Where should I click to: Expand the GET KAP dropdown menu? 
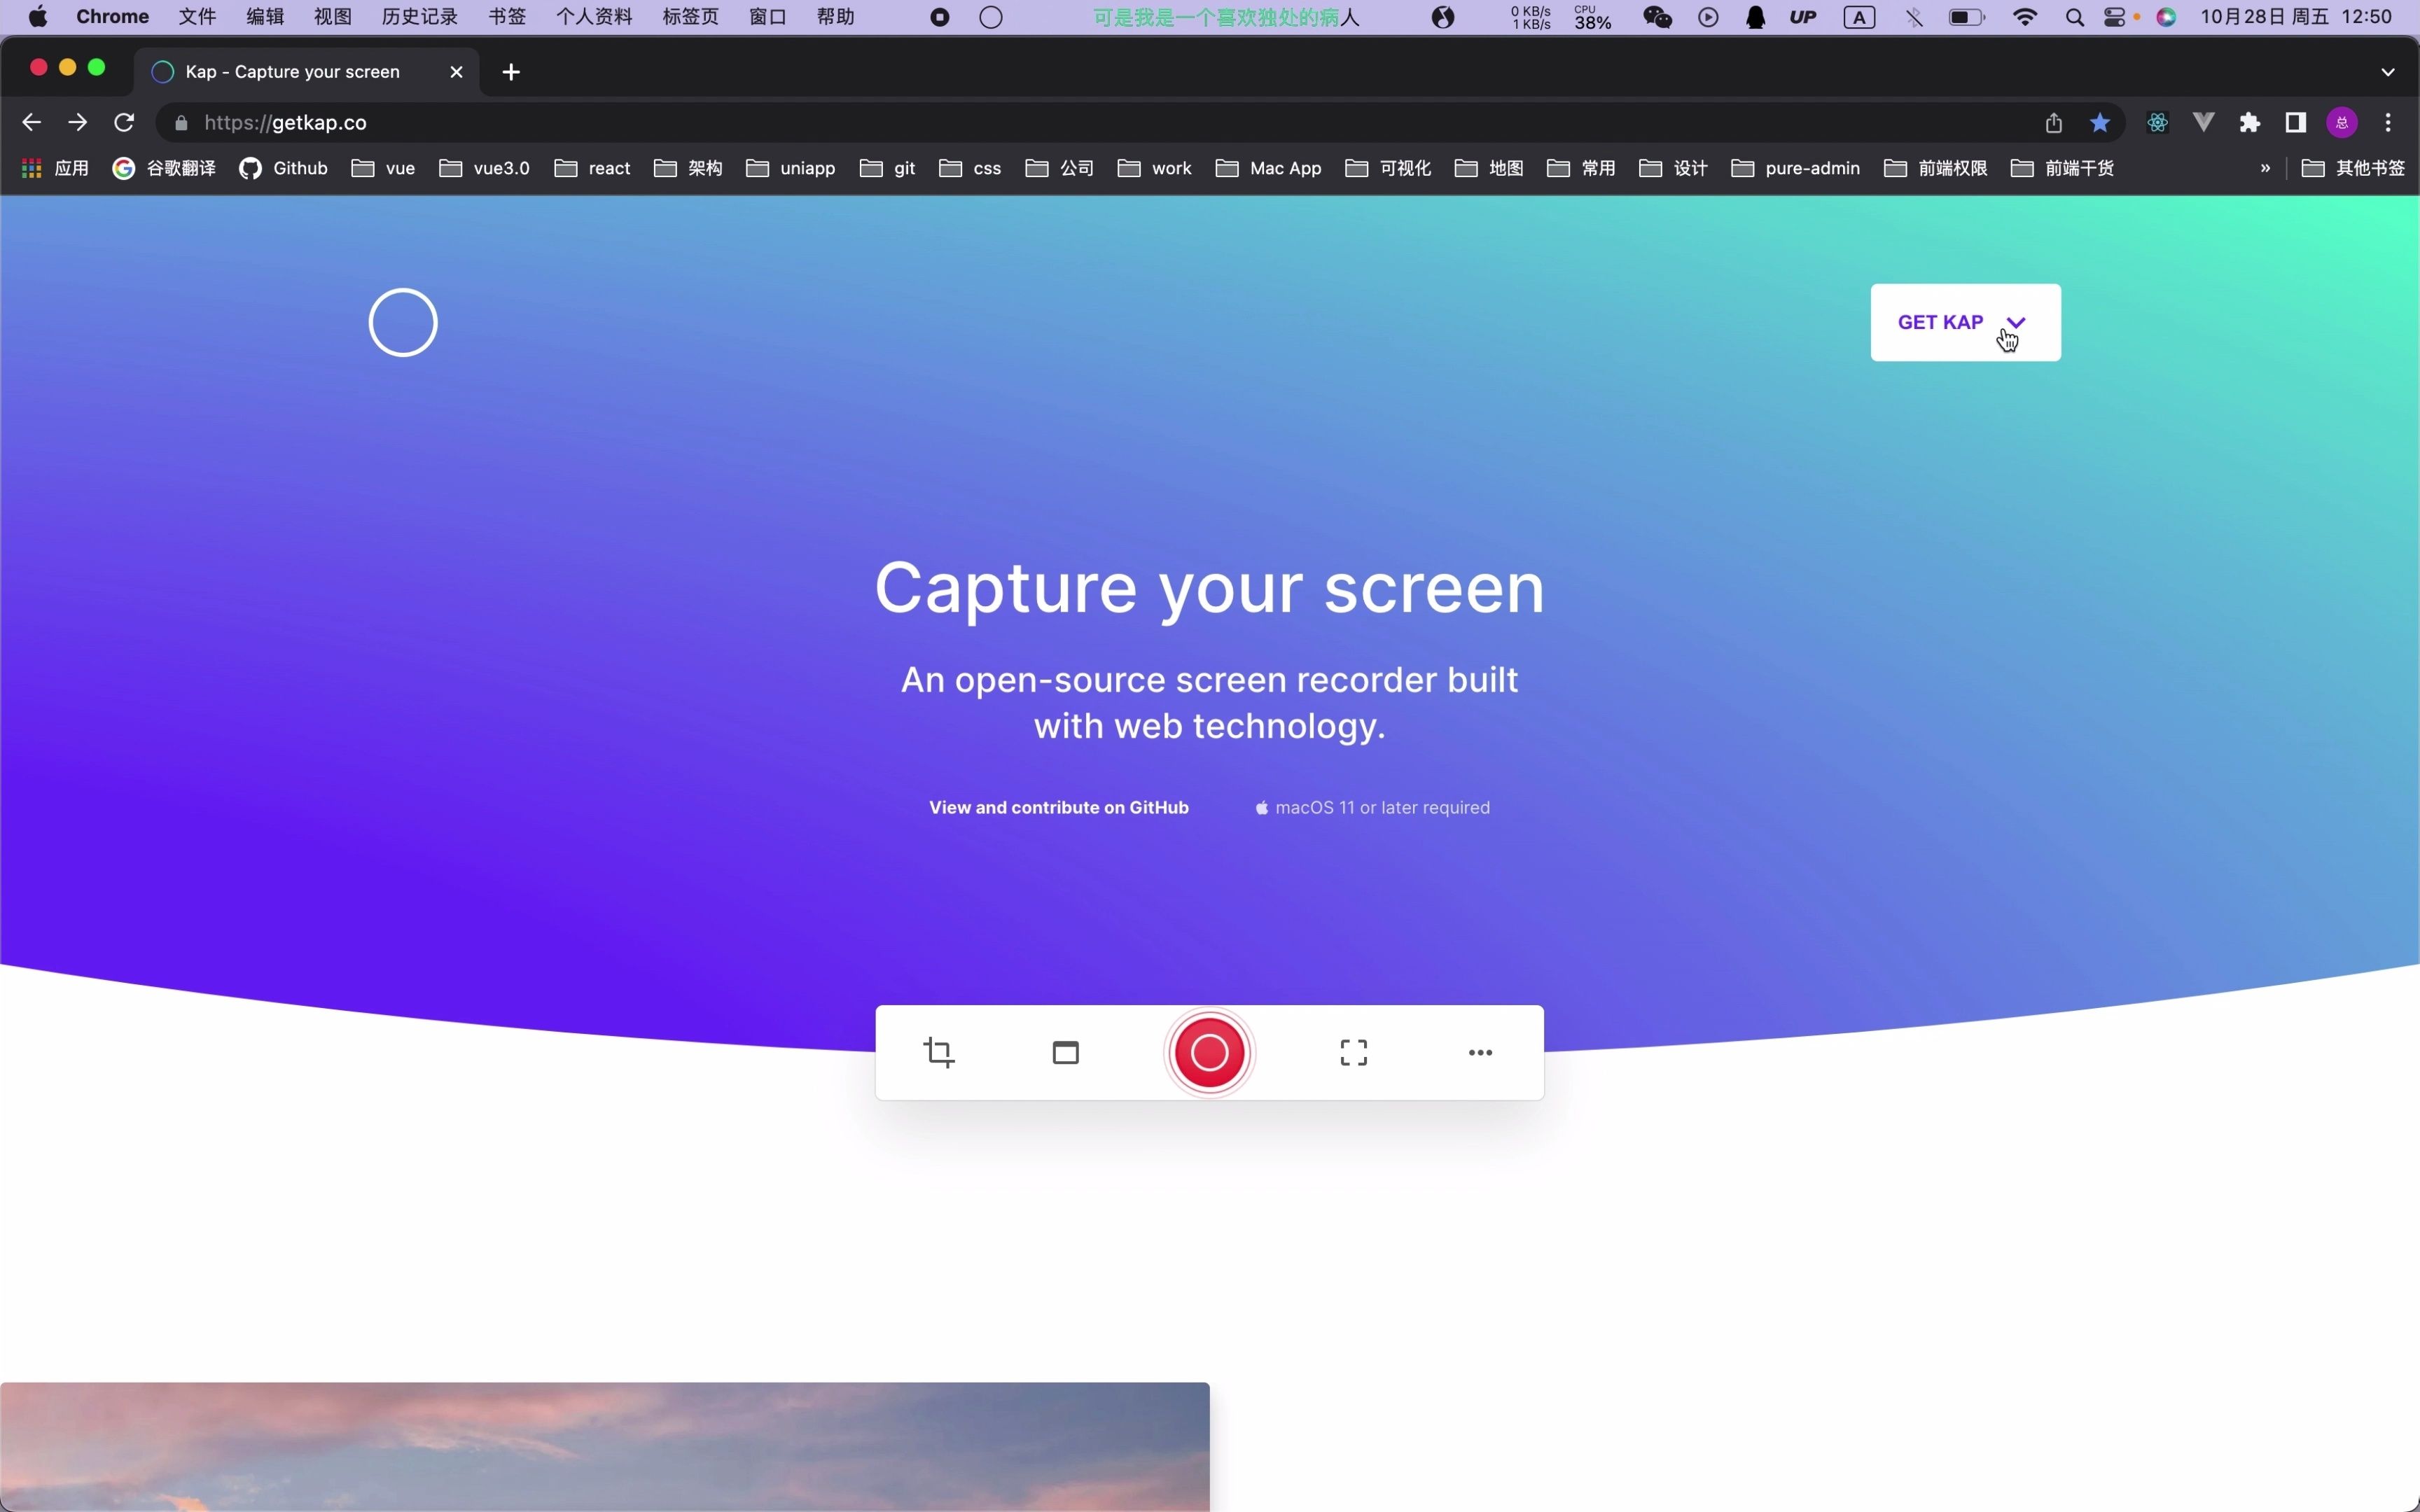(2014, 322)
